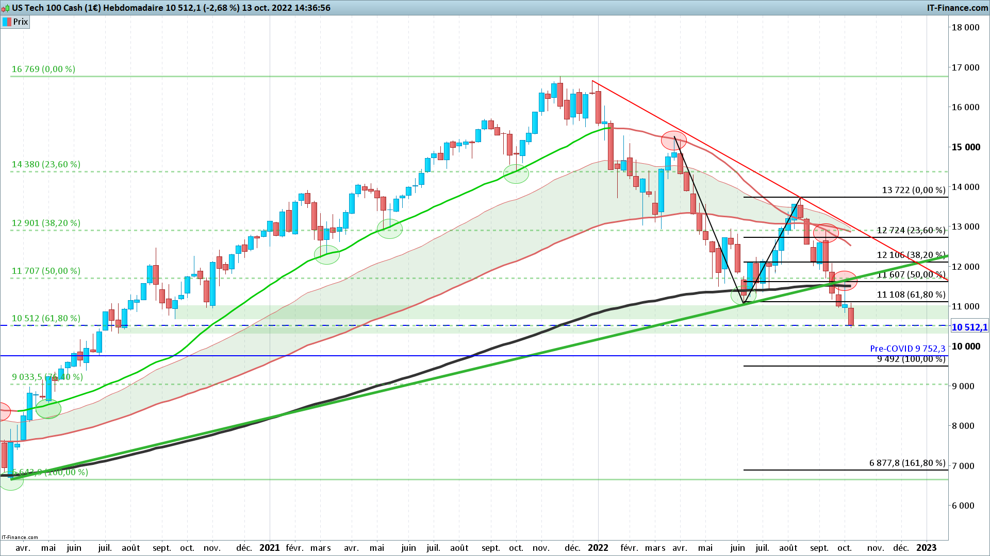Click the current price tag "10 512,1"
990x556 pixels.
(x=969, y=327)
